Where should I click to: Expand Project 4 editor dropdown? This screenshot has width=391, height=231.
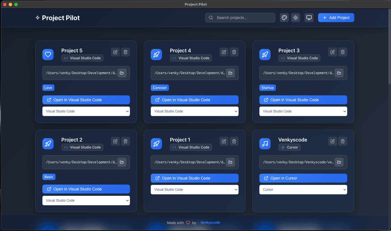(195, 111)
